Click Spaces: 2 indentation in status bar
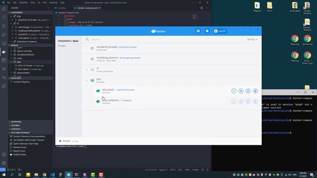The width and height of the screenshot is (317, 178). click(163, 170)
